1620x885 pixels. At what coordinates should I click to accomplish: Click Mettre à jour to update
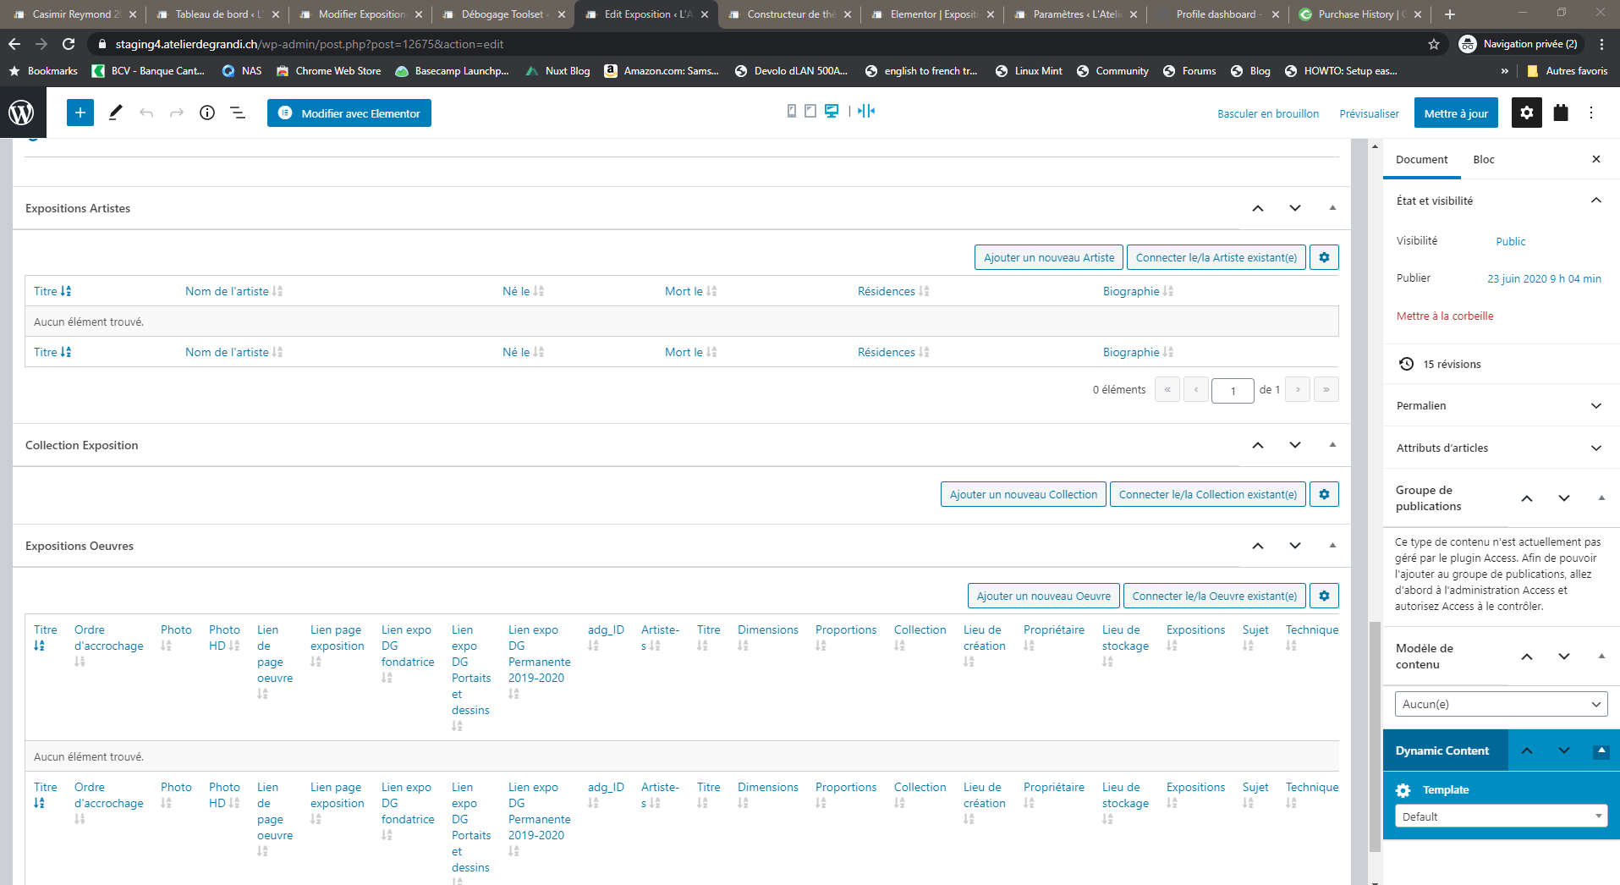pos(1456,113)
